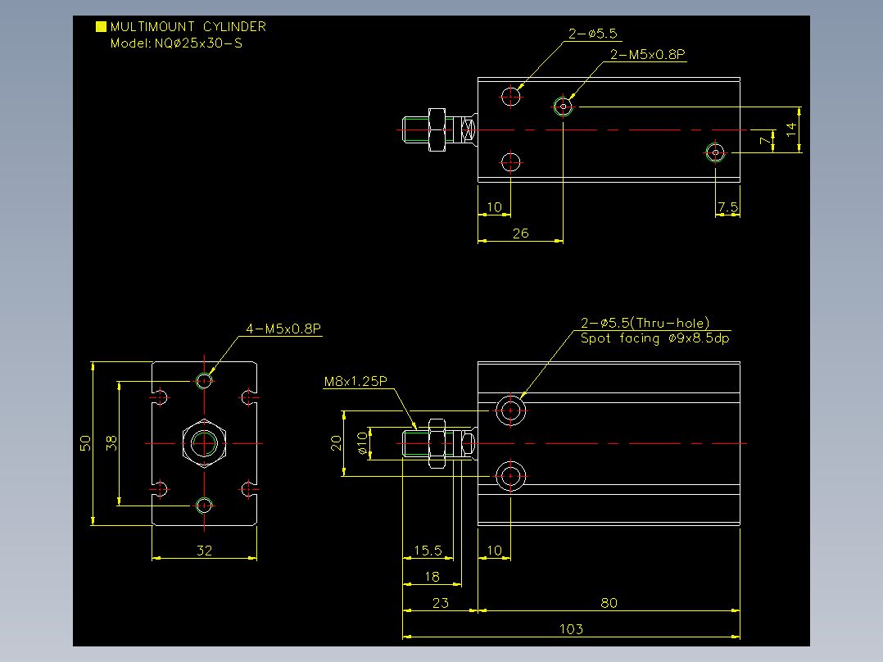The image size is (883, 662).
Task: Click the "50" height dimension
Action: click(85, 443)
